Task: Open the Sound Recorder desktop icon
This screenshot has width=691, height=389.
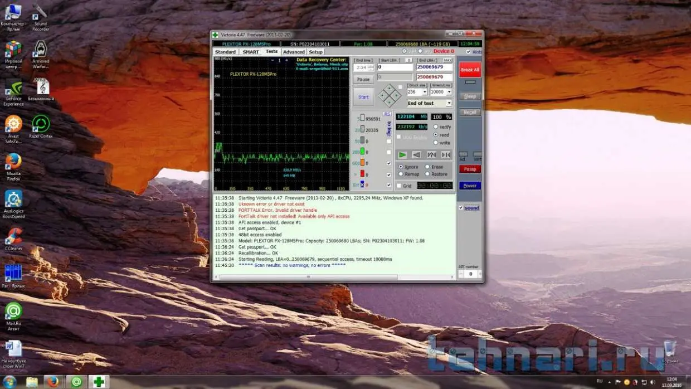Action: (x=40, y=18)
